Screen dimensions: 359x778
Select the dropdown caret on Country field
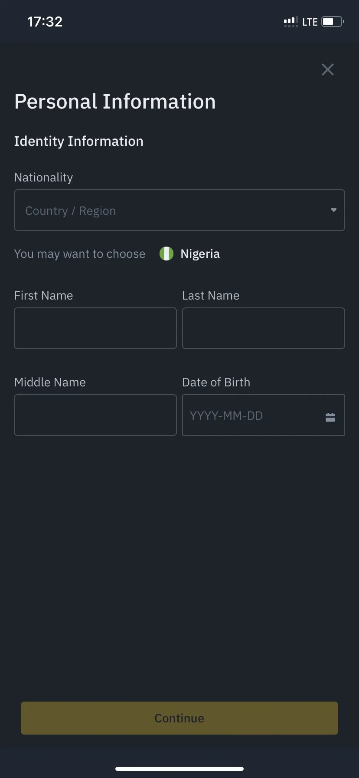[333, 210]
